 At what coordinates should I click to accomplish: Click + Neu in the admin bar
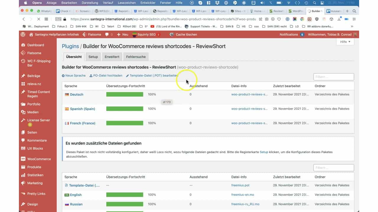pyautogui.click(x=123, y=34)
